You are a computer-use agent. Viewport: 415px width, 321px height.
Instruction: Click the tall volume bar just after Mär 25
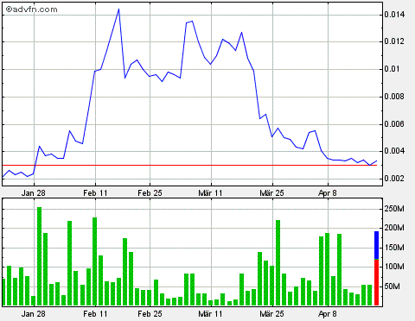pos(278,262)
